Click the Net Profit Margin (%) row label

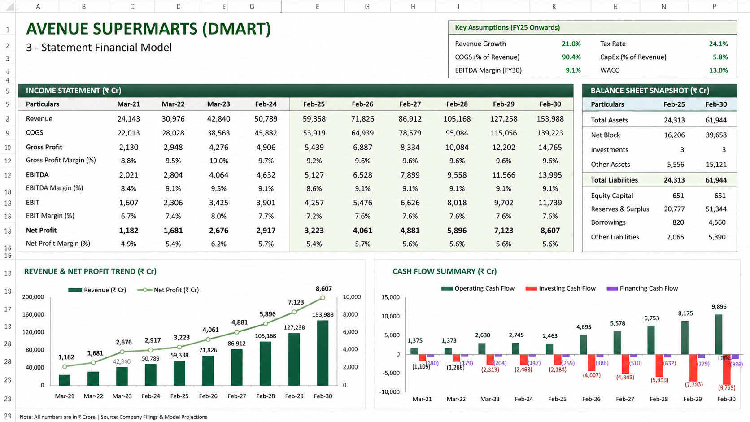tap(58, 244)
